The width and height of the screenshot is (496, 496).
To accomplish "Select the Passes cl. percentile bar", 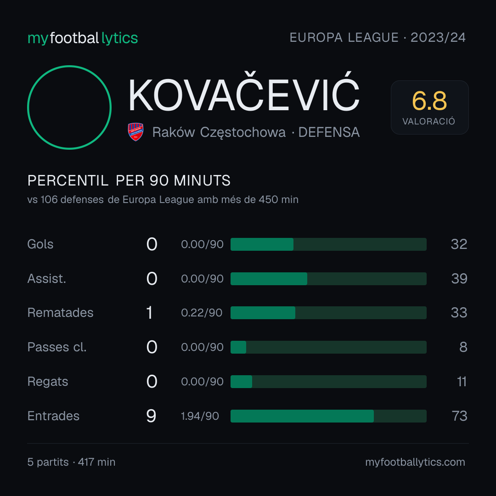I will pos(328,347).
